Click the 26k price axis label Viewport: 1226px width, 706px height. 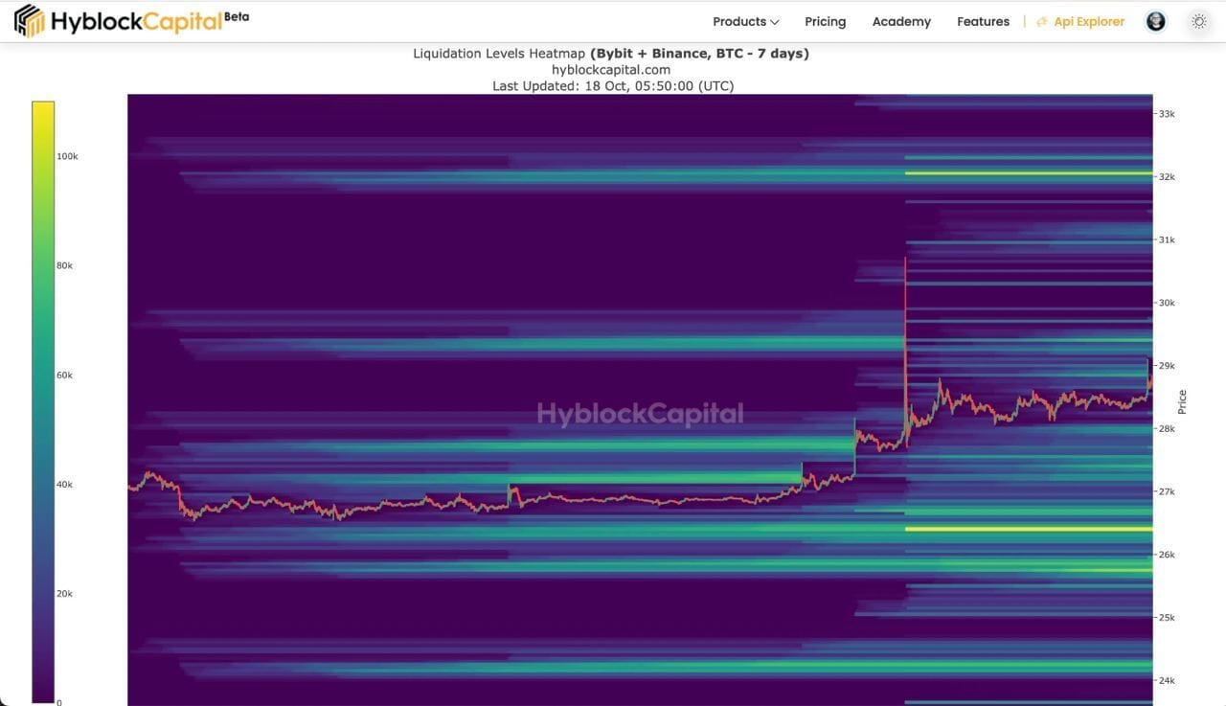tap(1167, 555)
